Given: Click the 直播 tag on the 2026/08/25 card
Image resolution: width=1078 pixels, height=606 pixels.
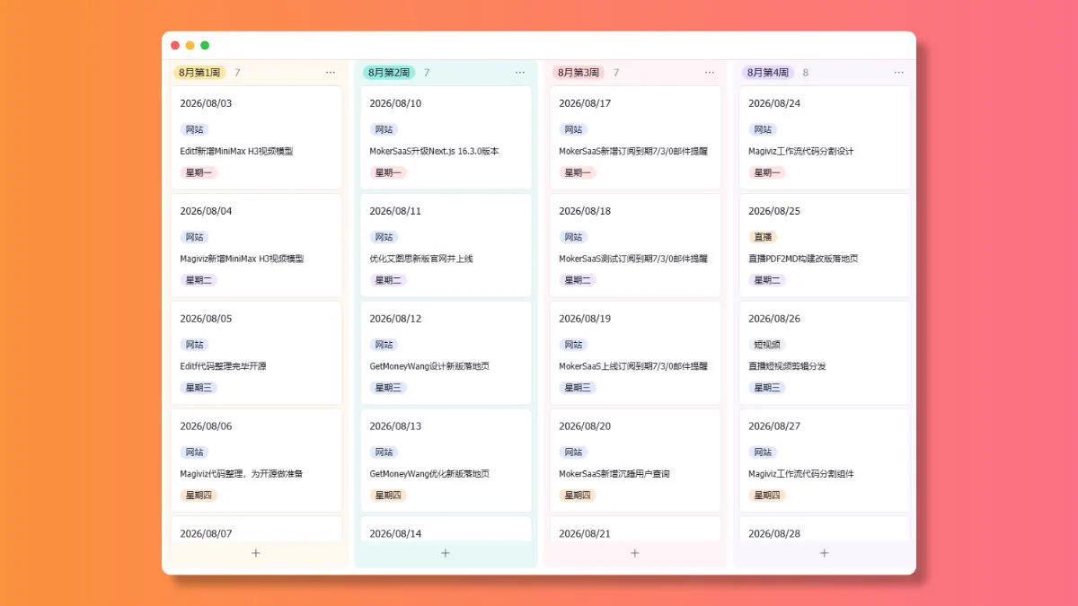Looking at the screenshot, I should coord(763,237).
